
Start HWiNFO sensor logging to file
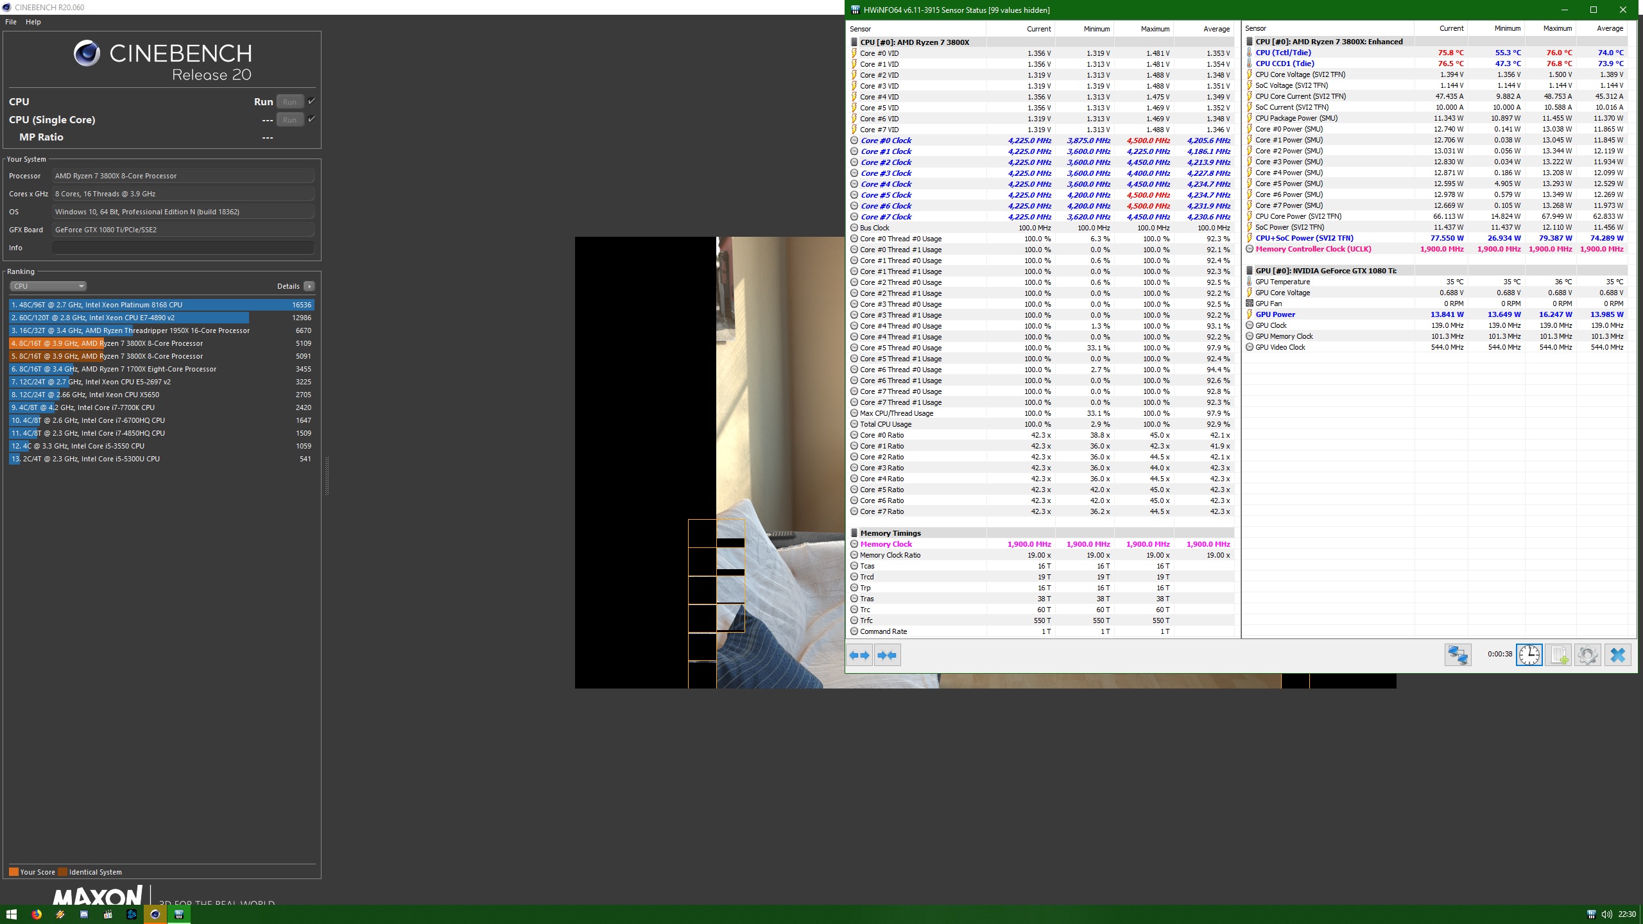(1558, 655)
